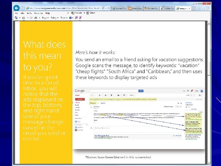
Task: Close the keepyo... tab
Action: pyautogui.click(x=189, y=9)
